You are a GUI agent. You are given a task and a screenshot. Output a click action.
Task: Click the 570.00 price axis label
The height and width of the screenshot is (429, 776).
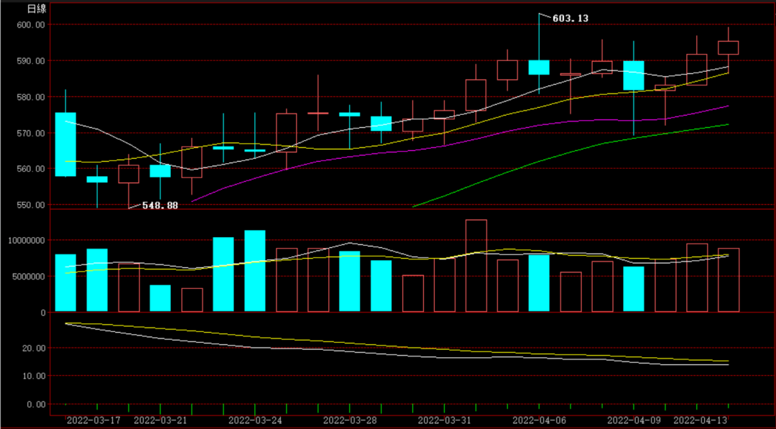pyautogui.click(x=32, y=133)
